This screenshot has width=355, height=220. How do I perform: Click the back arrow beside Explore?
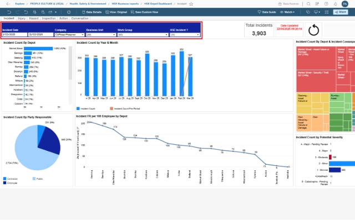[8, 4]
